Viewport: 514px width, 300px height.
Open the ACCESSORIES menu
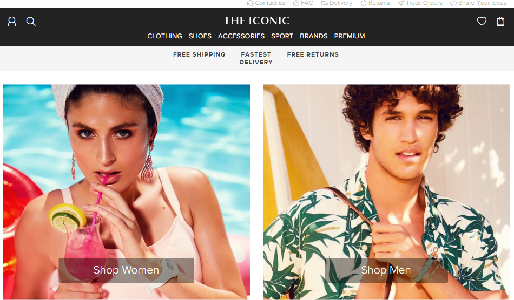point(241,36)
